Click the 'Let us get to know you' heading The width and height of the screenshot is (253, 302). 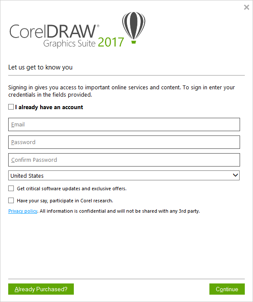(x=41, y=67)
